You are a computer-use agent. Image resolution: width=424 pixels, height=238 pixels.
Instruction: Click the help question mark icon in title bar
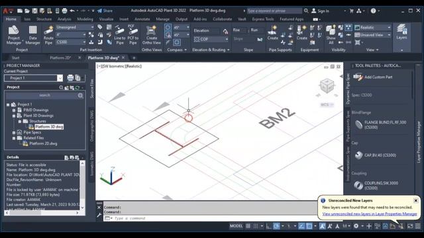[x=373, y=11]
